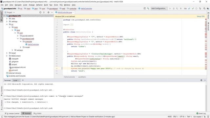Click the Project Structure icon in toolbar
The image size is (210, 118).
click(208, 9)
